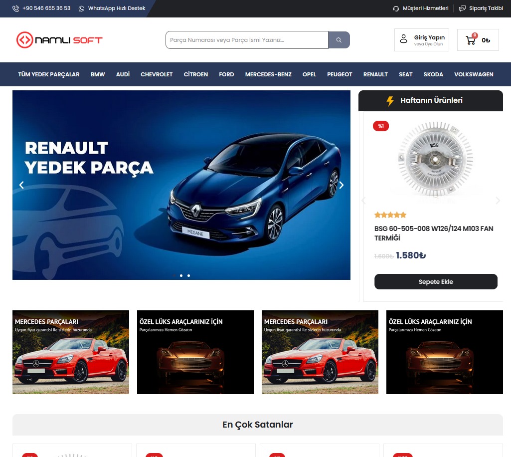Open SEAT category in navigation

click(x=406, y=74)
